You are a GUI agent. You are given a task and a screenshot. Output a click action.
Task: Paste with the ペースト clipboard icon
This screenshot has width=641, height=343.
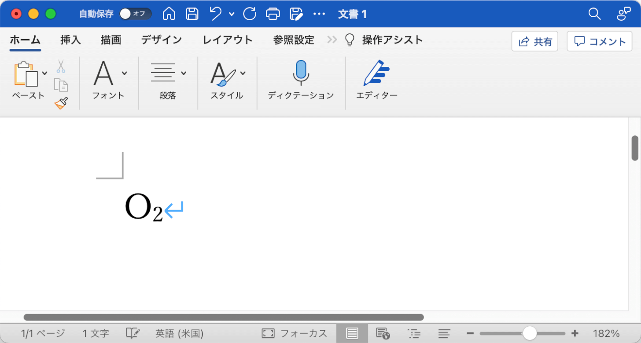click(x=26, y=73)
